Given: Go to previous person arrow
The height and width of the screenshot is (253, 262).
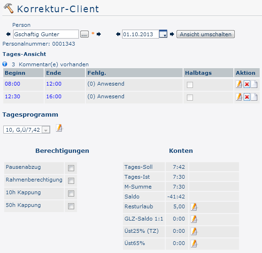Looking at the screenshot, I should coord(8,34).
